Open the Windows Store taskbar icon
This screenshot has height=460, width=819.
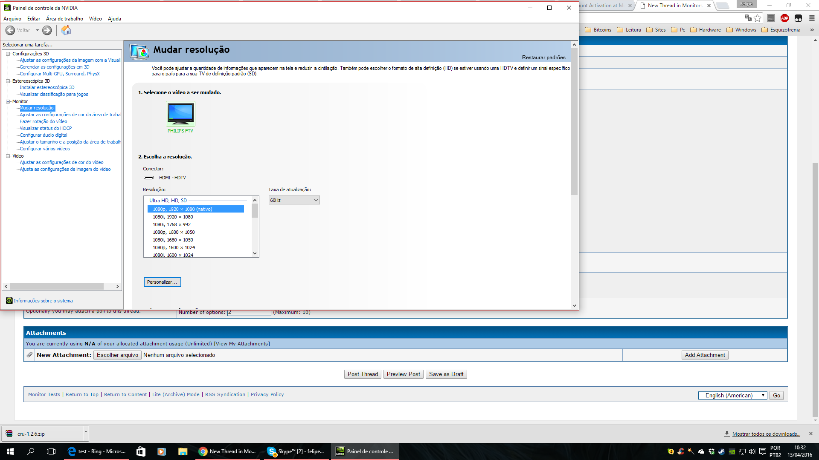point(141,451)
